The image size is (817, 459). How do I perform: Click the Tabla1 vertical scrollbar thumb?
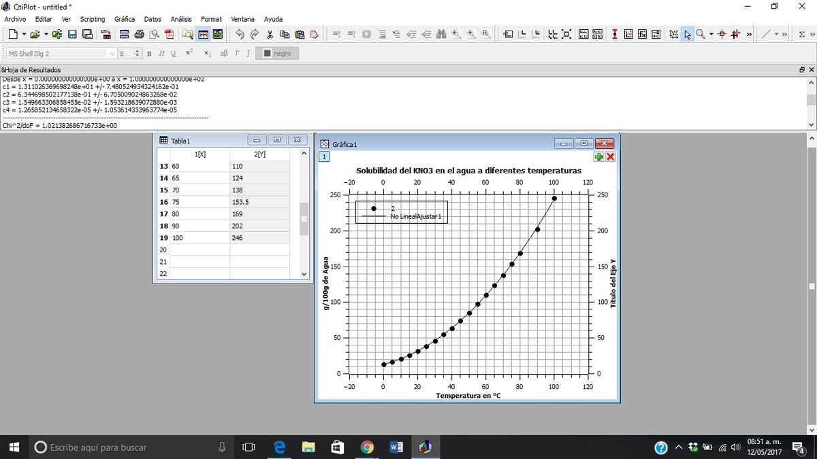click(304, 219)
